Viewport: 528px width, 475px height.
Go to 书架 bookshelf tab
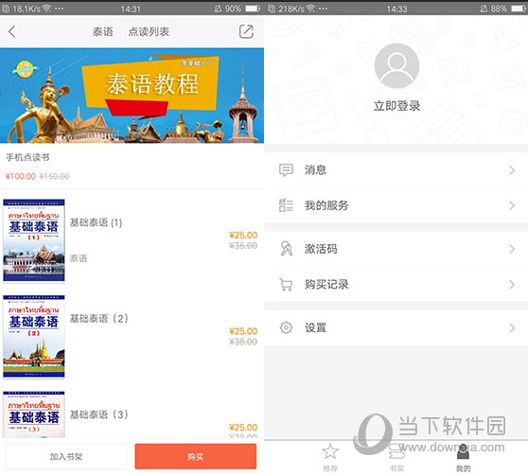(396, 457)
